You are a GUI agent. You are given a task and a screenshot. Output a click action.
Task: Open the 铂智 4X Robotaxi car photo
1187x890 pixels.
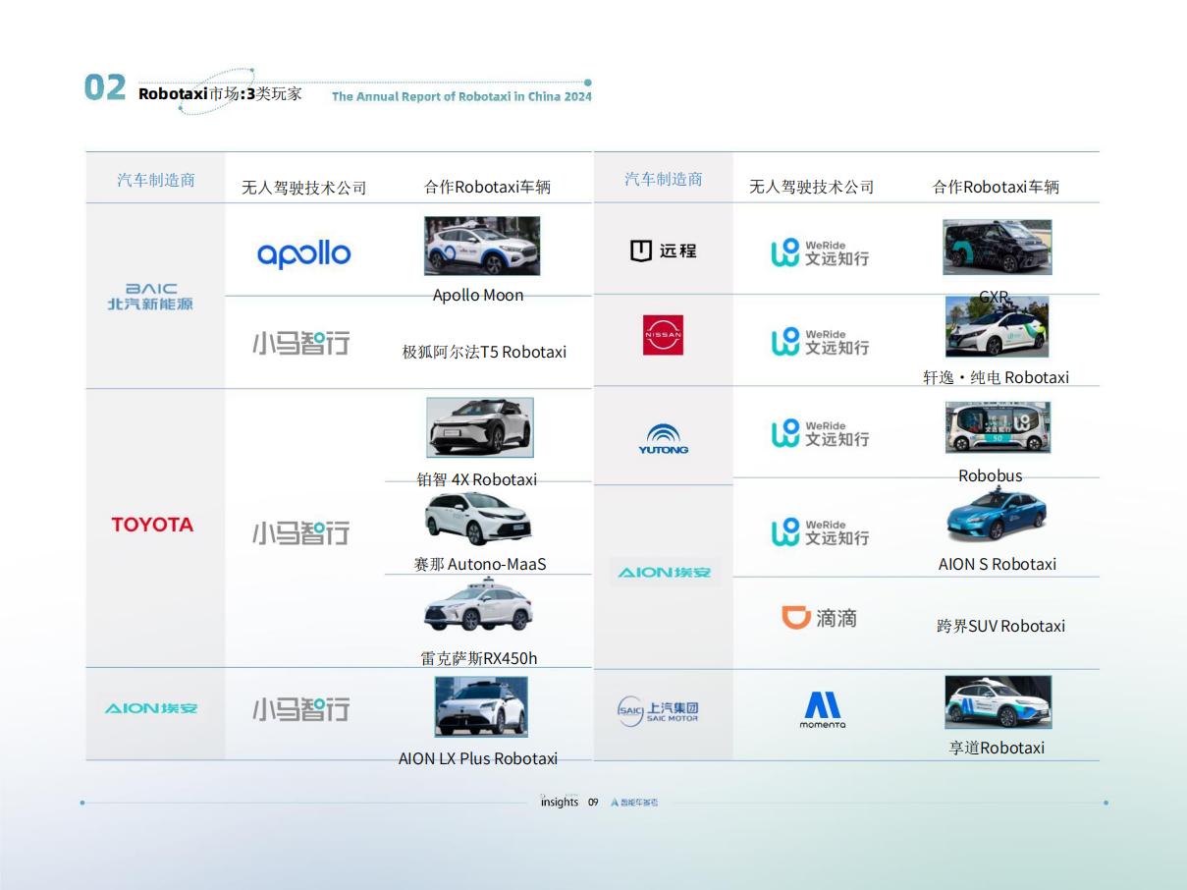click(480, 427)
